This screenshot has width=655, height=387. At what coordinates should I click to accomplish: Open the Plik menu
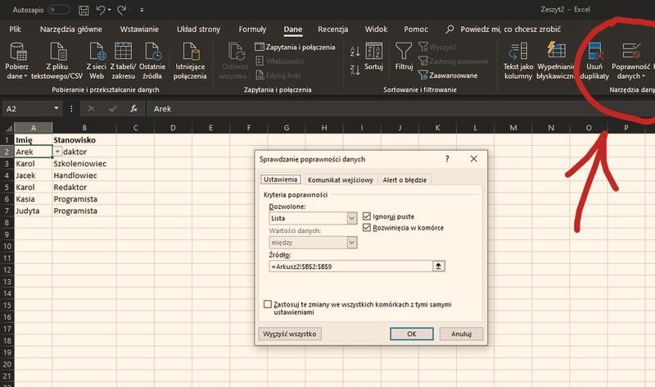[x=15, y=30]
